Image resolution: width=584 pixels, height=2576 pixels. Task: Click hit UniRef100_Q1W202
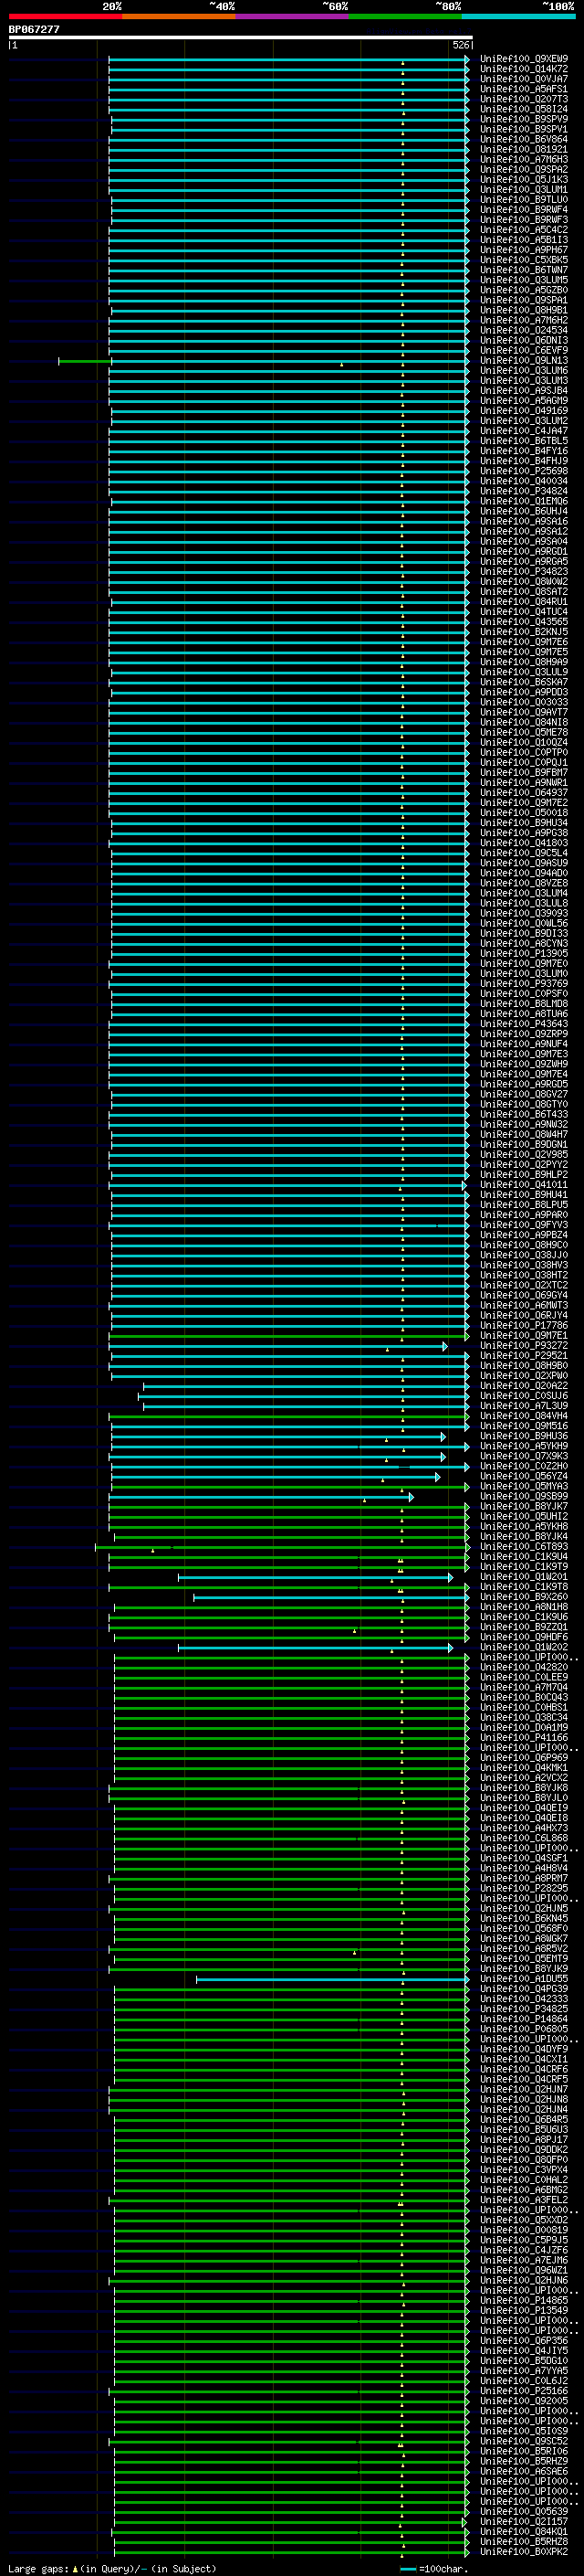pos(524,1648)
